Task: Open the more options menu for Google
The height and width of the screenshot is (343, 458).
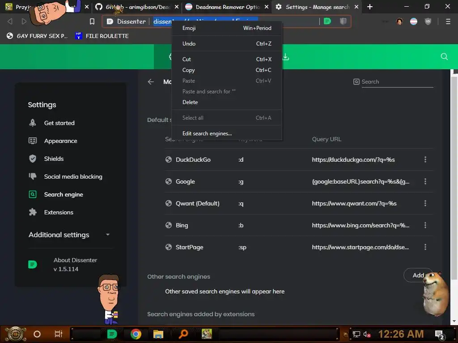Action: tap(425, 181)
